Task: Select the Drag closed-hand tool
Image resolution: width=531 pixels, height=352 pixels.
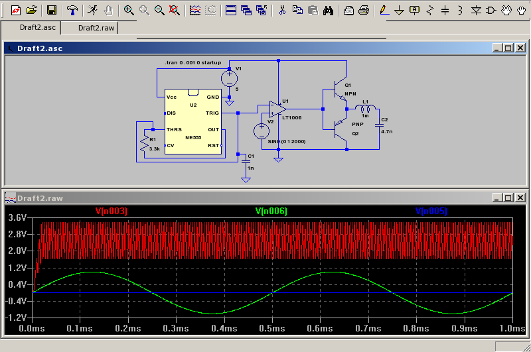Action: point(522,10)
